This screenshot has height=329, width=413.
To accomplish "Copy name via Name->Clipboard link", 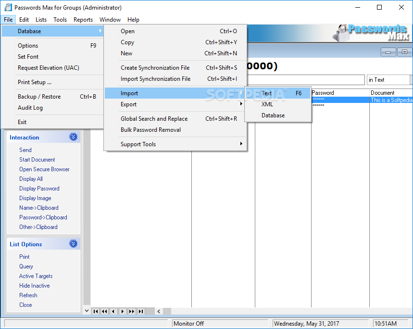I will tap(39, 208).
